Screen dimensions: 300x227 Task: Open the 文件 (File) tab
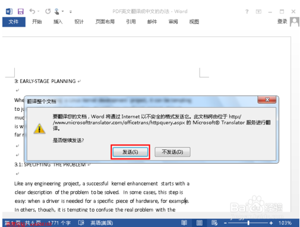tap(14, 22)
